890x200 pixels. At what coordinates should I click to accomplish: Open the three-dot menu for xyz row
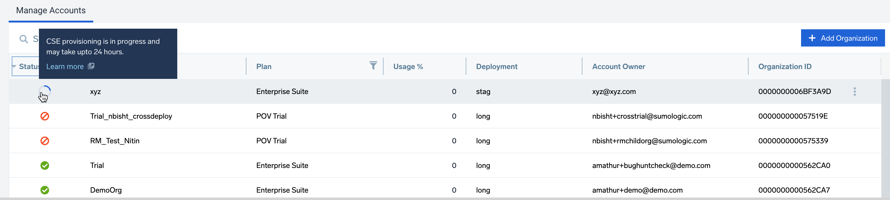pos(854,92)
